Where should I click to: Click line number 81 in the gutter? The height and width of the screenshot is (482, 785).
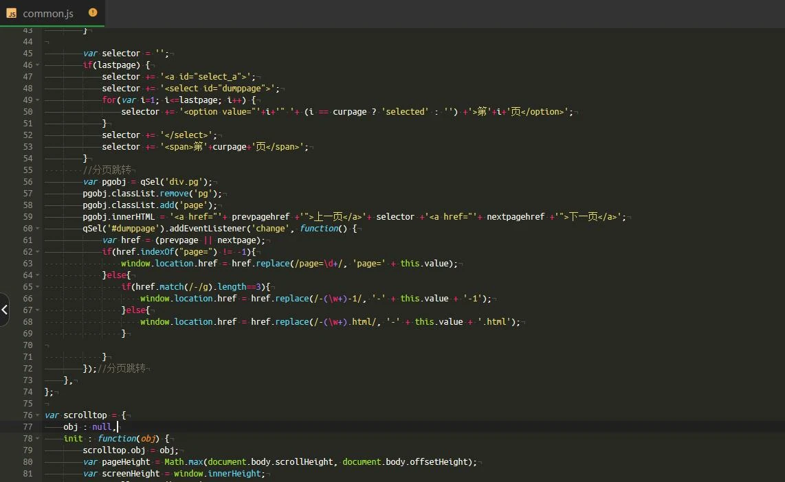click(x=27, y=474)
